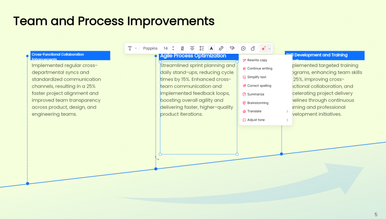Image resolution: width=386 pixels, height=219 pixels.
Task: Select Summarize in the AI menu
Action: (x=256, y=94)
